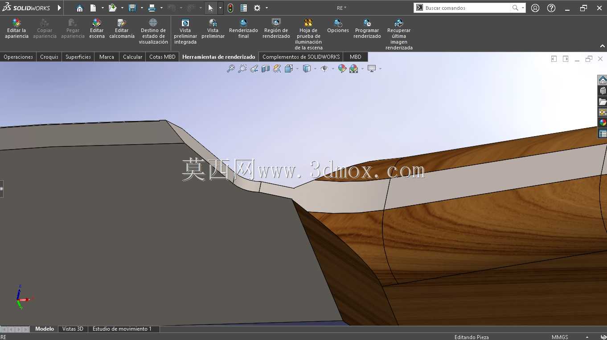Screen dimensions: 607x340
Task: Open the Vista preliminar render window
Action: [x=213, y=28]
